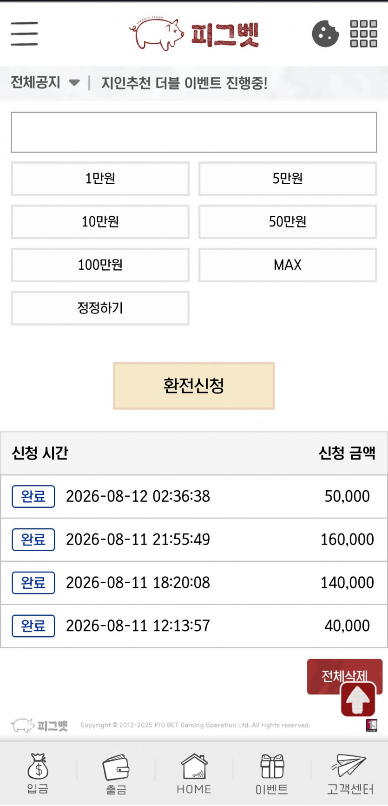Open the 지인추천 더블 이벤트 notice
The width and height of the screenshot is (388, 806).
[x=184, y=83]
